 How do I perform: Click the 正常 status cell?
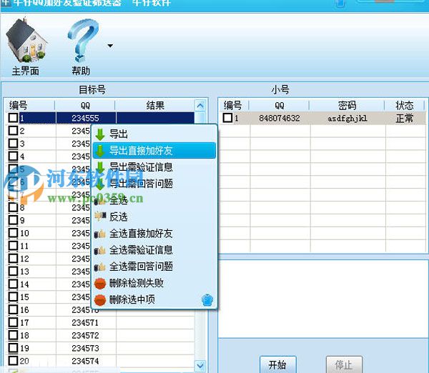[x=405, y=118]
